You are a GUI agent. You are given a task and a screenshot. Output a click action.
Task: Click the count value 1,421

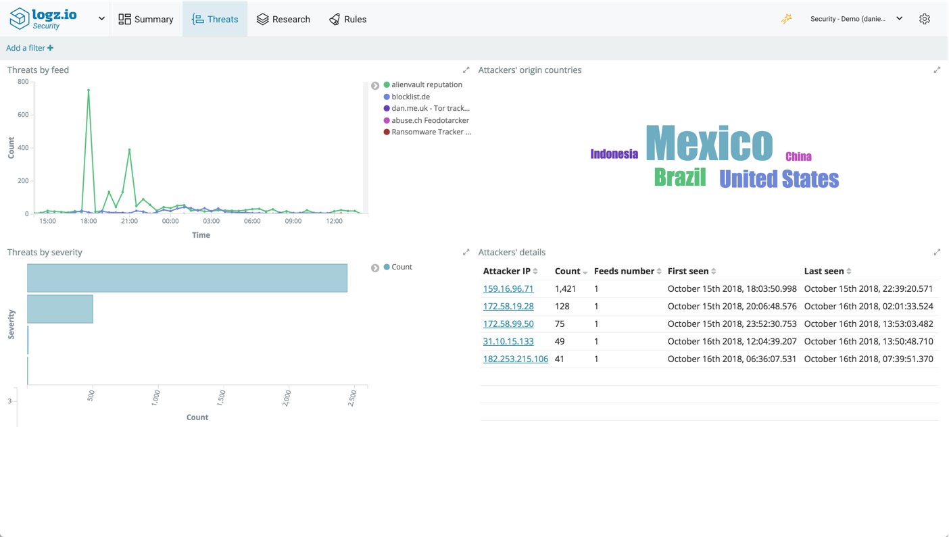point(565,288)
